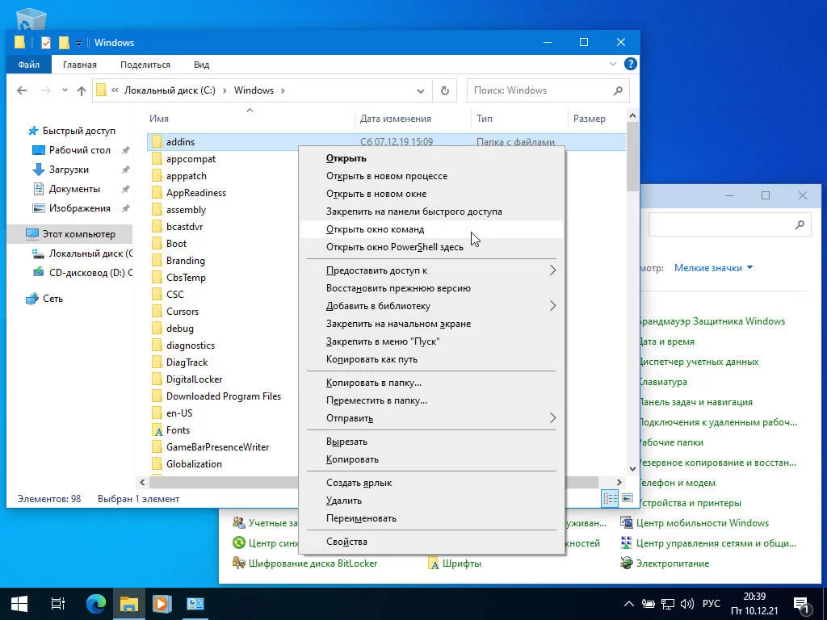Open the 'Электропитание' control panel link
The image size is (827, 620).
point(672,563)
